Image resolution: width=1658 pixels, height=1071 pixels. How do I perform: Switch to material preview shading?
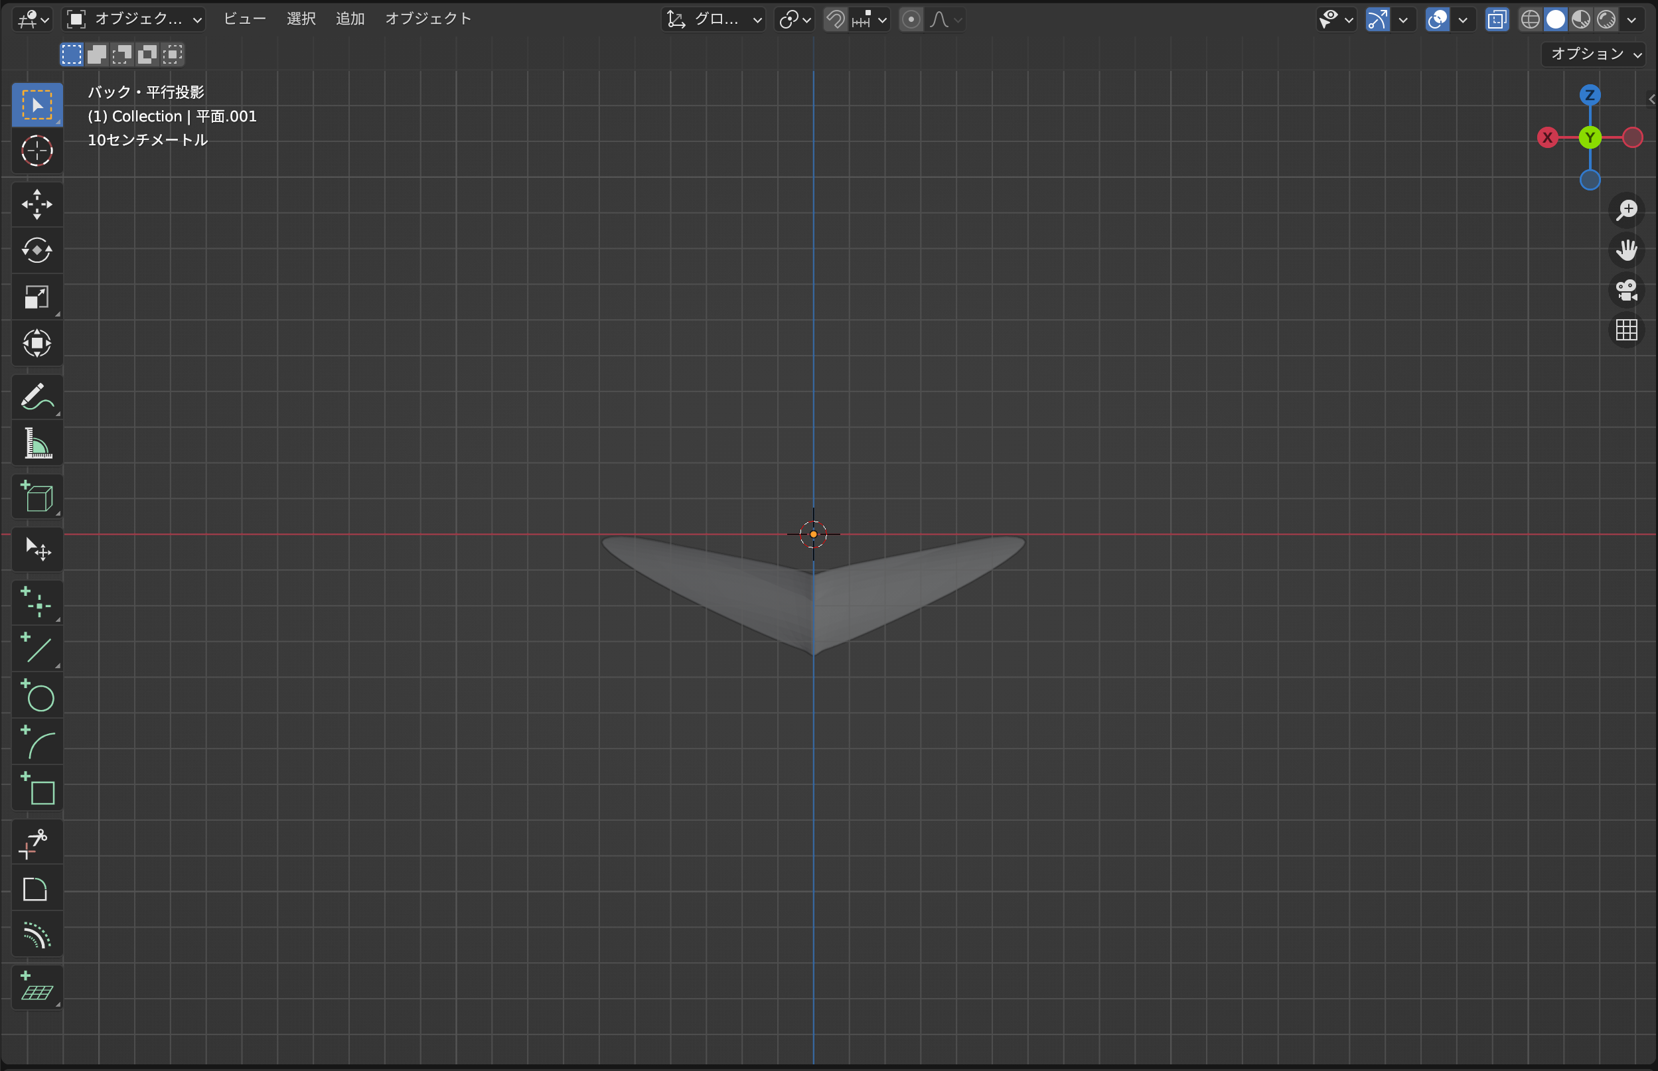pos(1581,19)
